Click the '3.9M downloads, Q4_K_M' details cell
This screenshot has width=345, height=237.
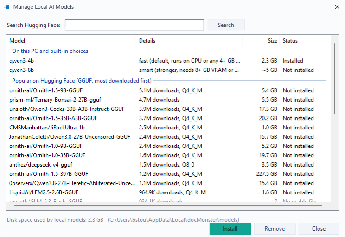[x=171, y=109]
